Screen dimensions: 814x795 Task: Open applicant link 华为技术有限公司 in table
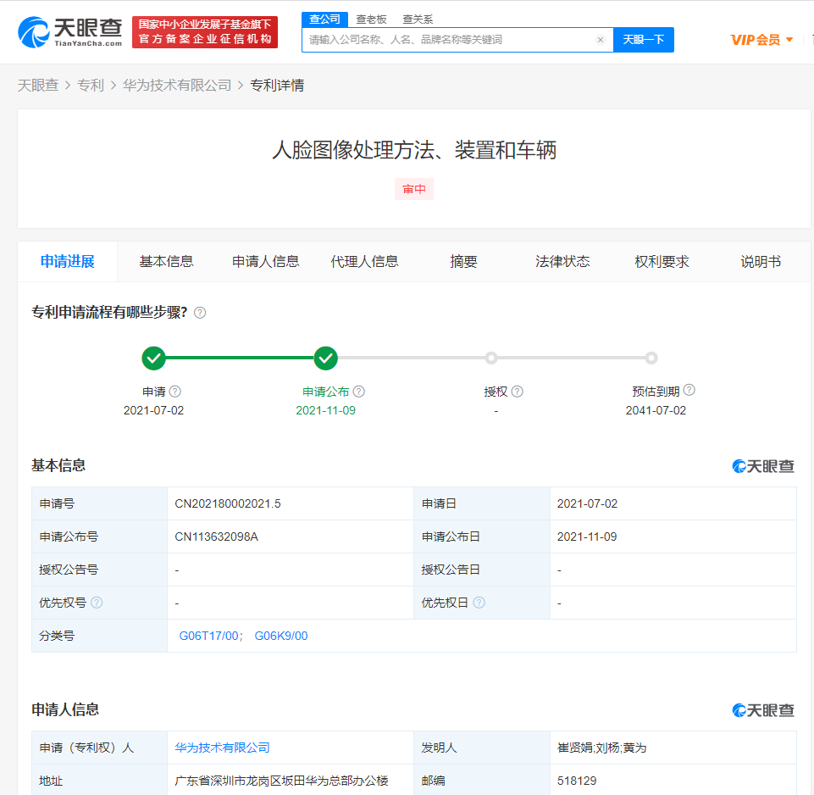[222, 748]
